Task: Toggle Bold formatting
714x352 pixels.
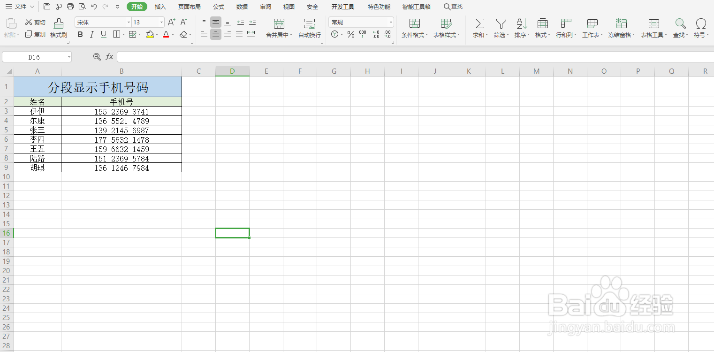Action: [x=80, y=34]
